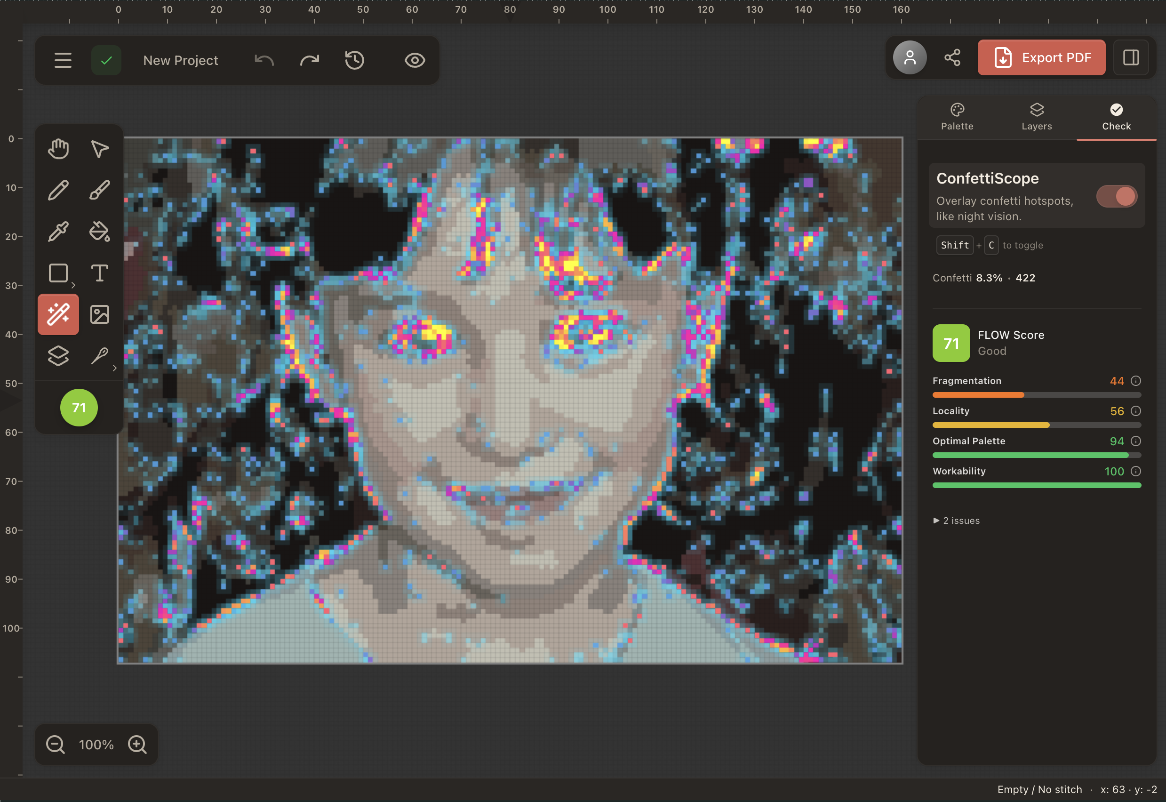Click the green saved checkmark indicator
Image resolution: width=1166 pixels, height=802 pixels.
click(x=106, y=60)
